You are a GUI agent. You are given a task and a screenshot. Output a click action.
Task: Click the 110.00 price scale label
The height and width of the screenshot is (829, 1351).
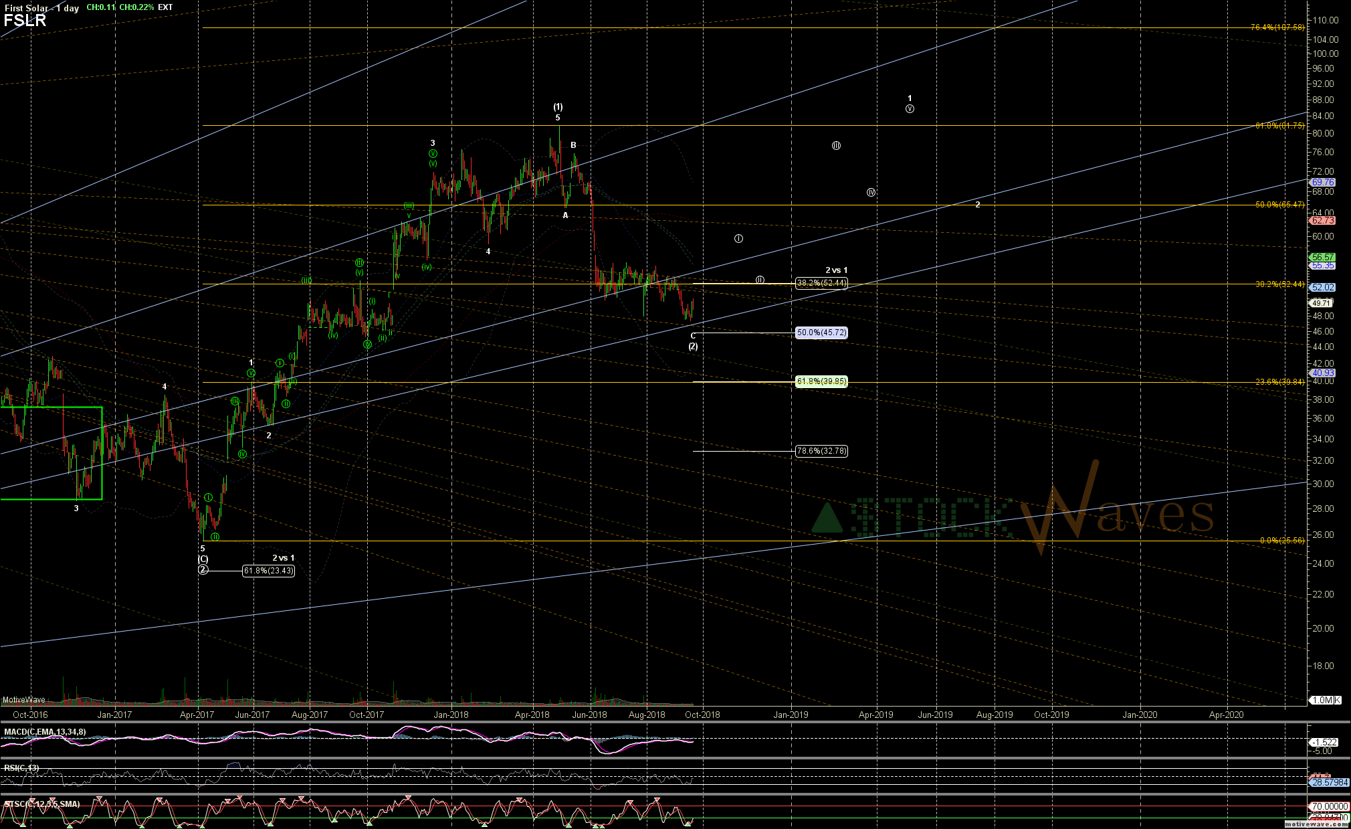[x=1326, y=21]
